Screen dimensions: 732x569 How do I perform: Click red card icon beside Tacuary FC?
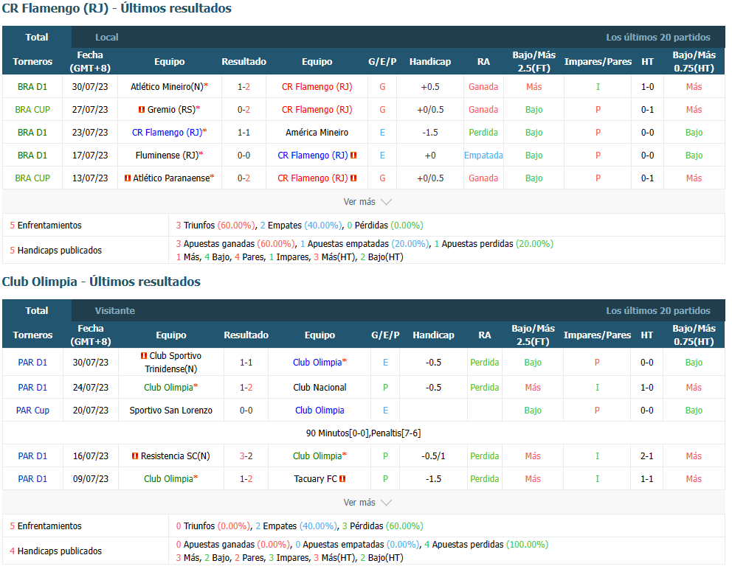342,479
